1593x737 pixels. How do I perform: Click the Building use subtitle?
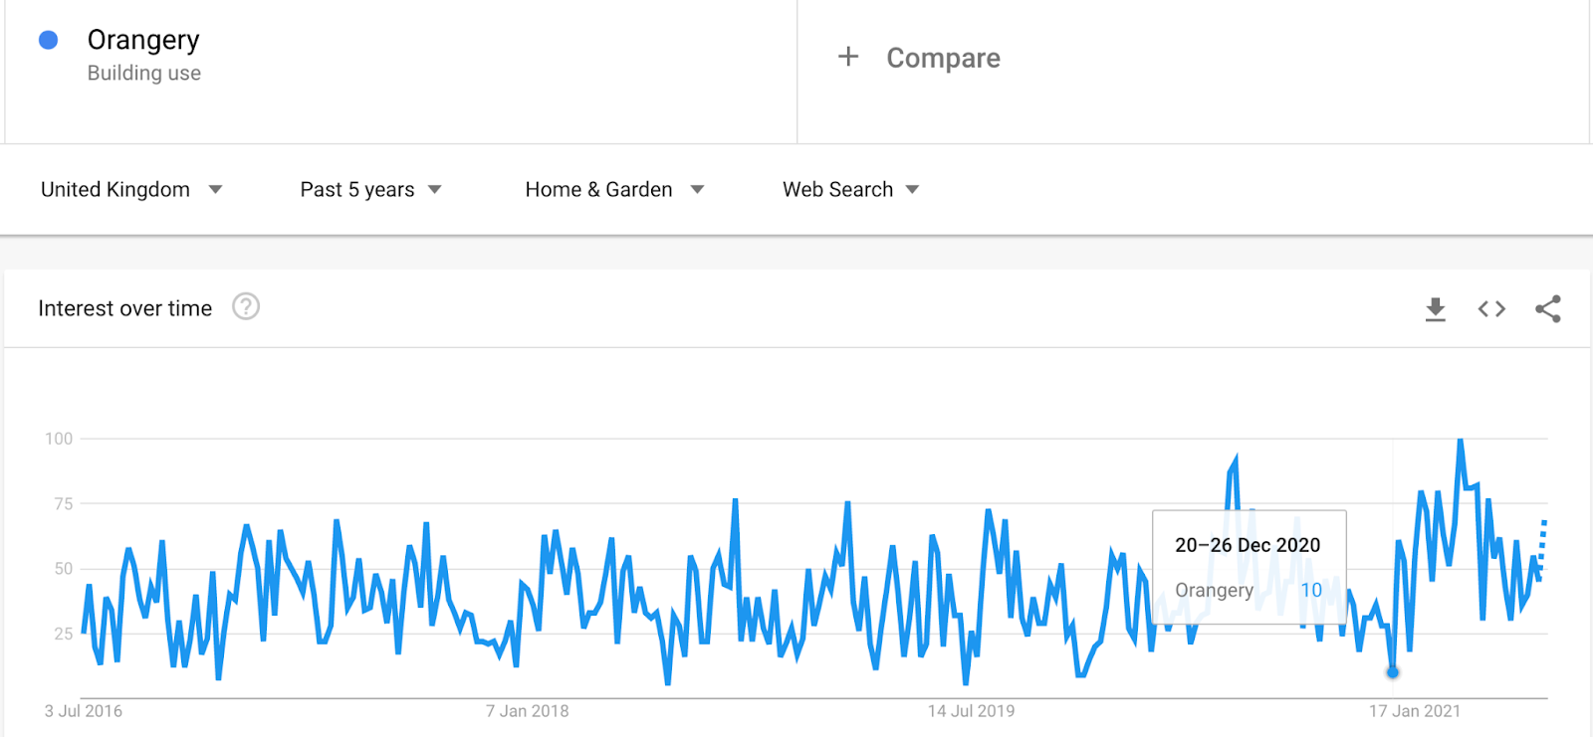coord(144,73)
